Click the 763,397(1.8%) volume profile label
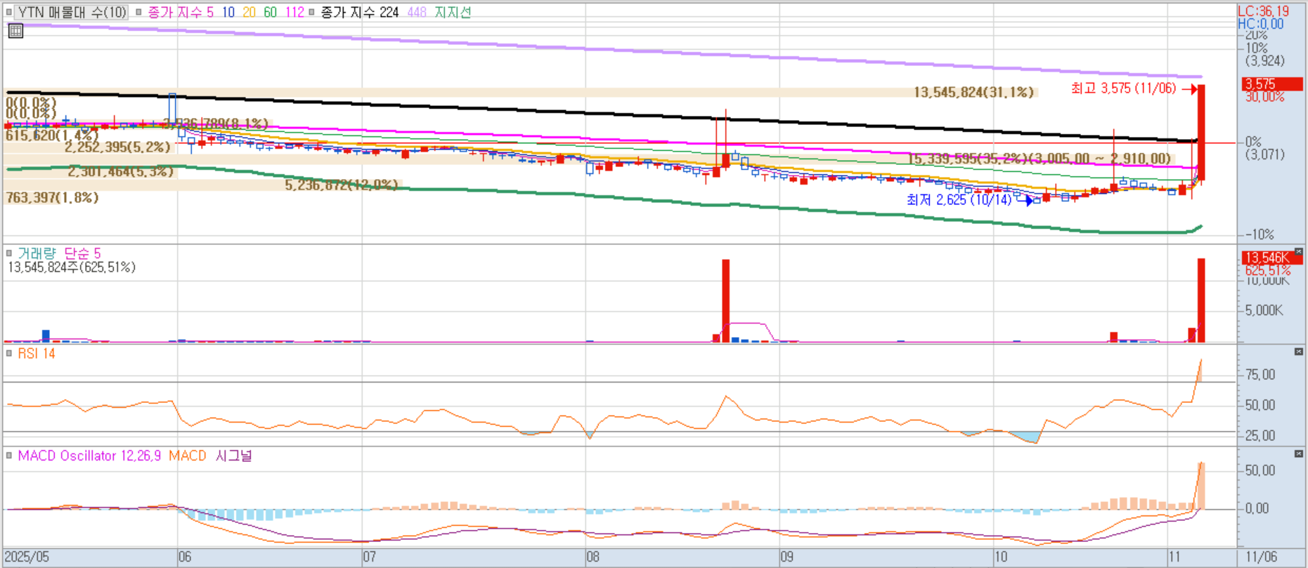The width and height of the screenshot is (1308, 568). 53,198
